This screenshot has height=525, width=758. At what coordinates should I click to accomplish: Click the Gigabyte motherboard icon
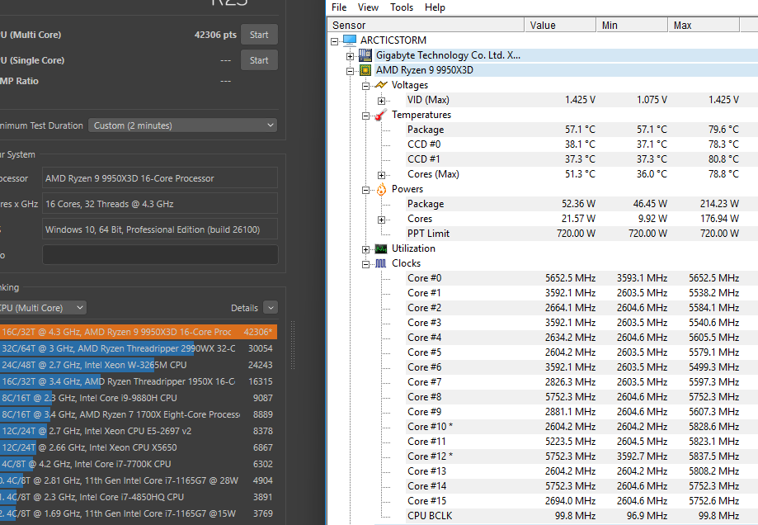click(365, 55)
